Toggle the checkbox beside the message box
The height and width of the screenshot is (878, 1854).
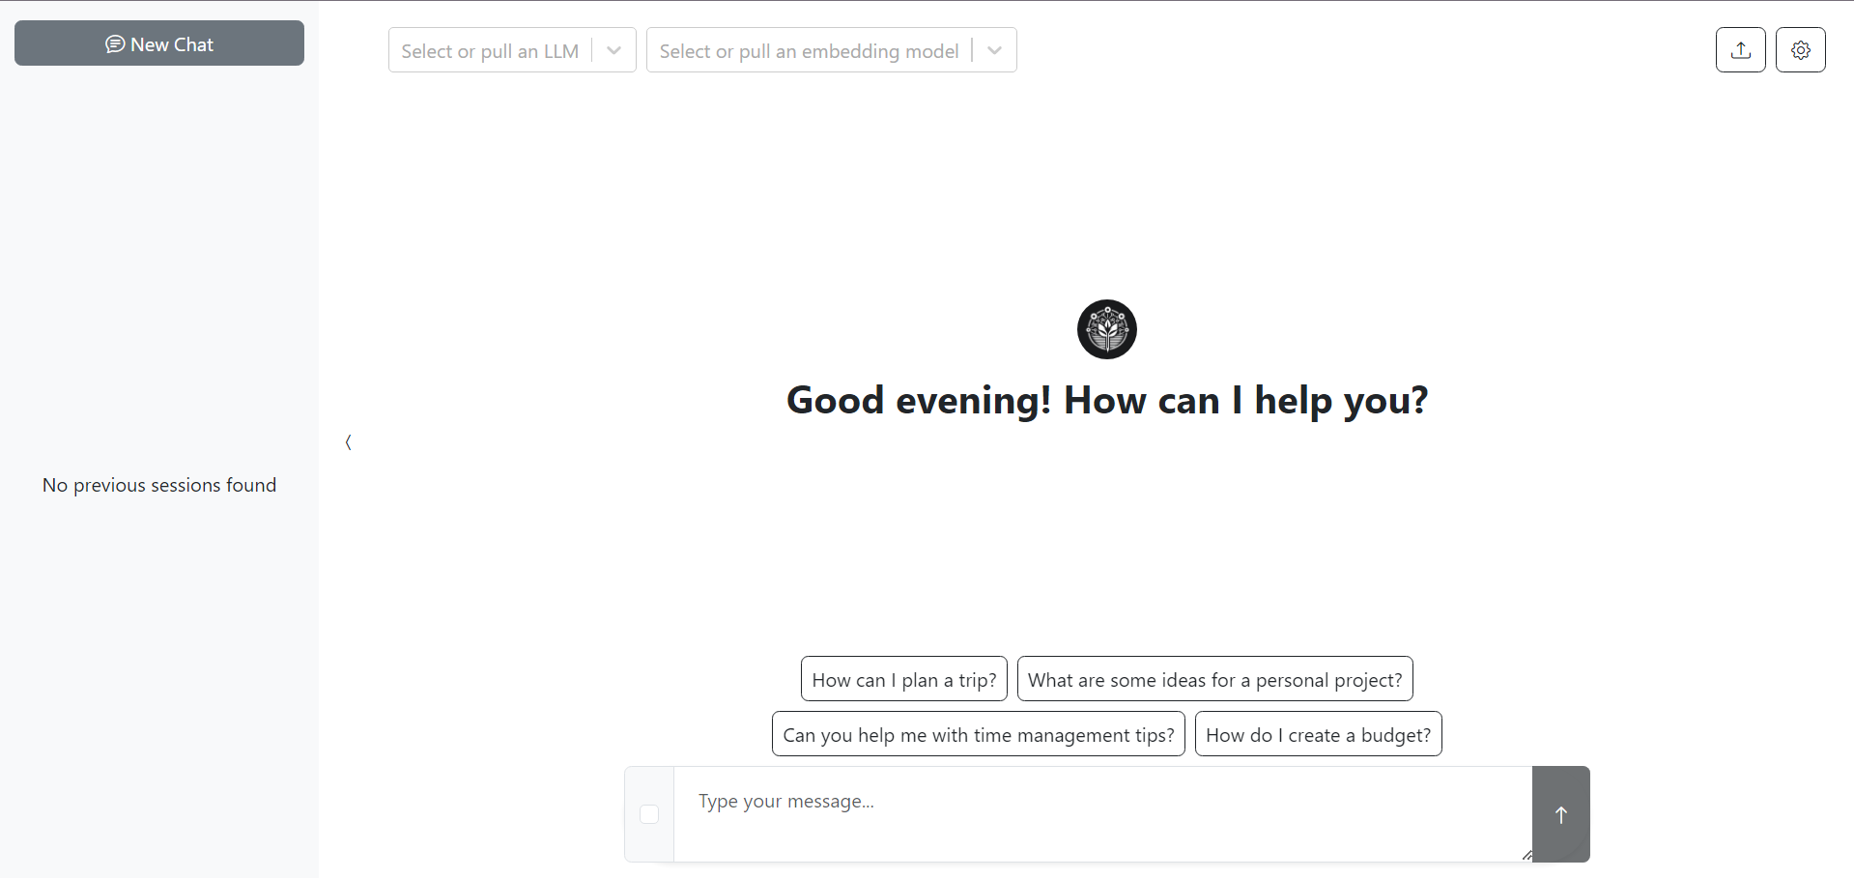pyautogui.click(x=649, y=814)
